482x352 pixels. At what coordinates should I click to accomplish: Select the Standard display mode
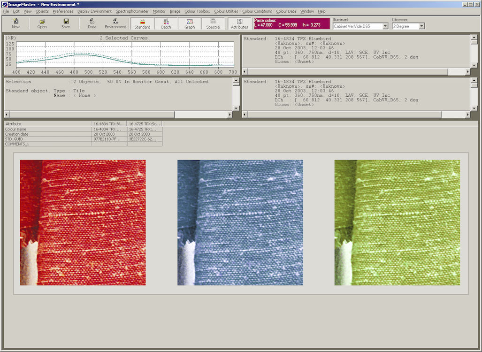point(142,23)
